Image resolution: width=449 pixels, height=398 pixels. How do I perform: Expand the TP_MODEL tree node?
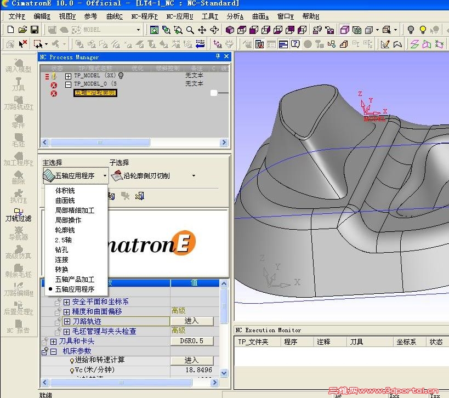point(68,76)
